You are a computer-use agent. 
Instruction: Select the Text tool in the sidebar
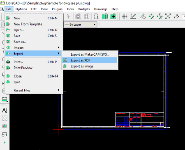tap(5, 110)
